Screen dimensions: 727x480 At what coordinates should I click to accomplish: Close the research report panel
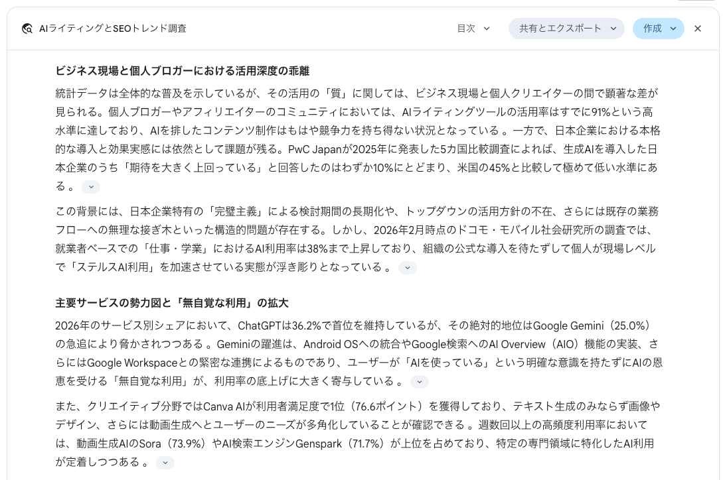click(697, 29)
